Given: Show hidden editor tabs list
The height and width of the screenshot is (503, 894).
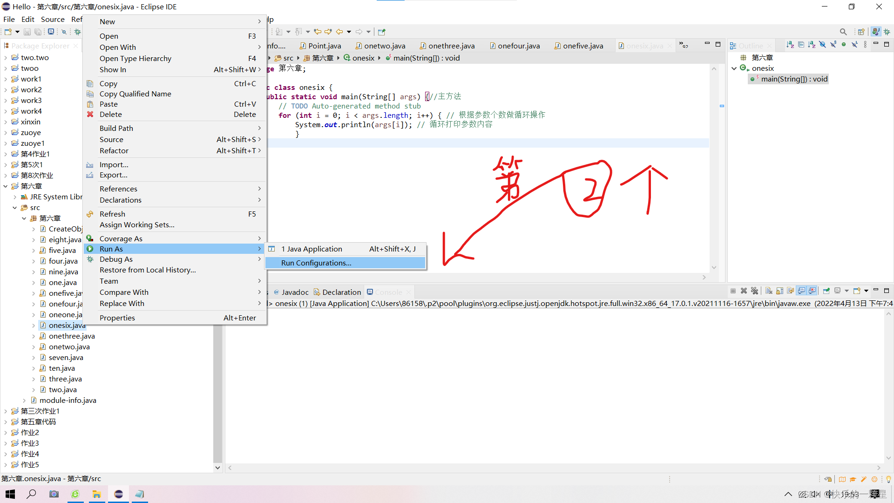Looking at the screenshot, I should point(684,45).
